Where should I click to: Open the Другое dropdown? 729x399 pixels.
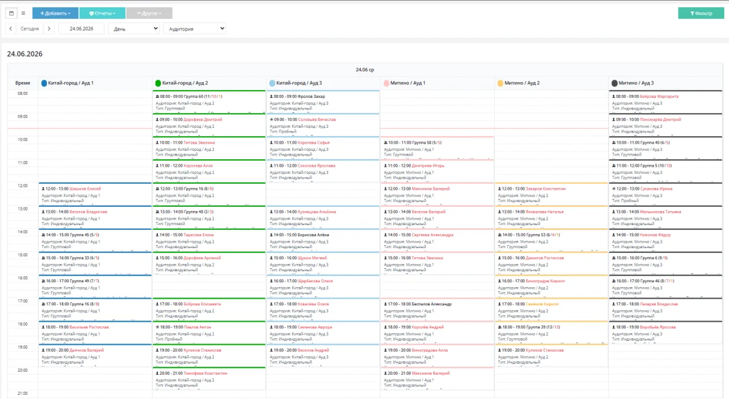[149, 13]
